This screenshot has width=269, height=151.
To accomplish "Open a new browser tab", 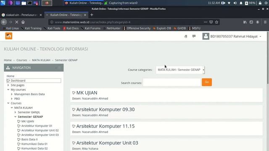I will tap(92, 15).
